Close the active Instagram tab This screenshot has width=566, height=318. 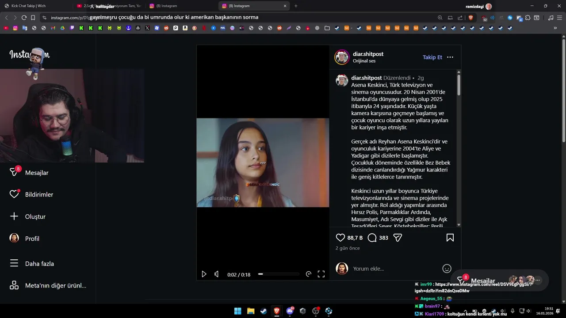[285, 6]
